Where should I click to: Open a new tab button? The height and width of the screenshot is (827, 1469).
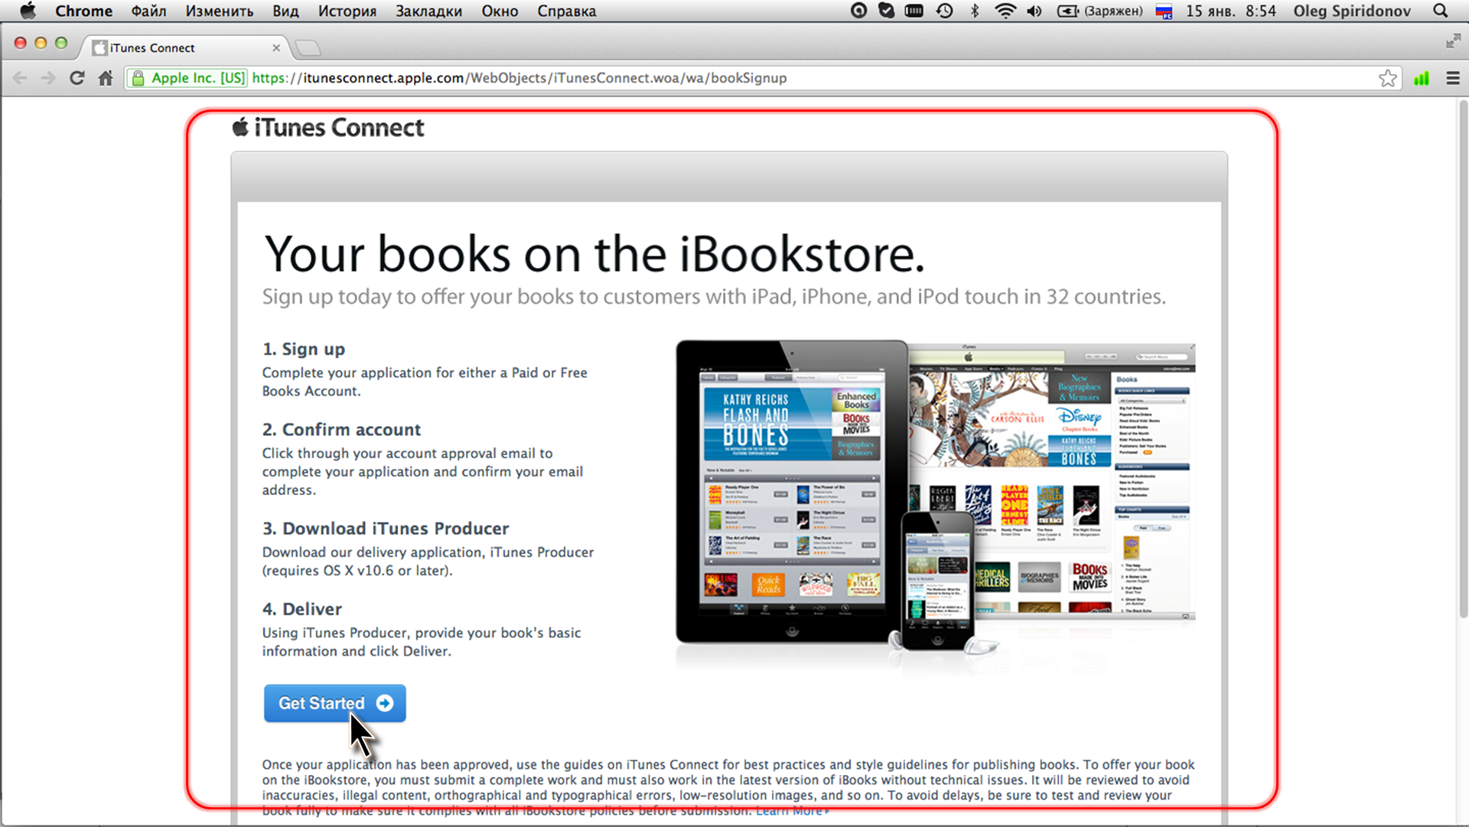tap(308, 48)
